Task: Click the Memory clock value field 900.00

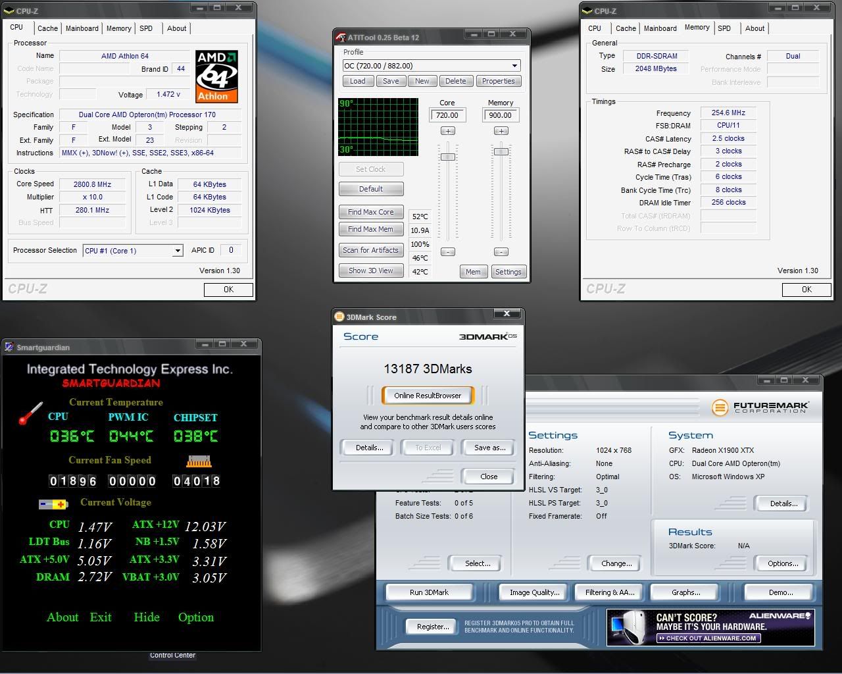Action: [501, 115]
